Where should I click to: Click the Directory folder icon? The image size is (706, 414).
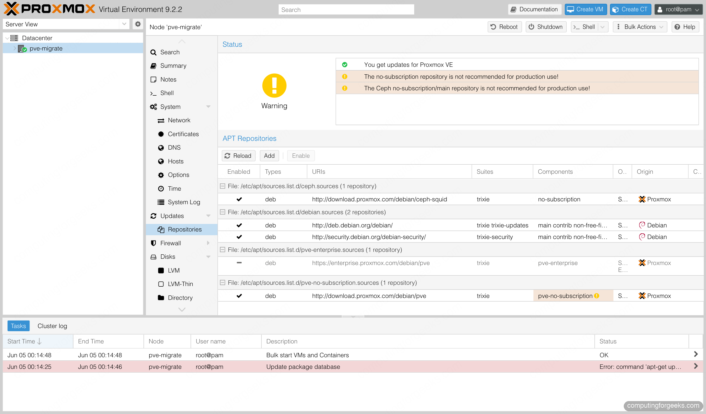click(161, 298)
